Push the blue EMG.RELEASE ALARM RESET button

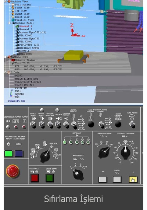(x=19, y=154)
